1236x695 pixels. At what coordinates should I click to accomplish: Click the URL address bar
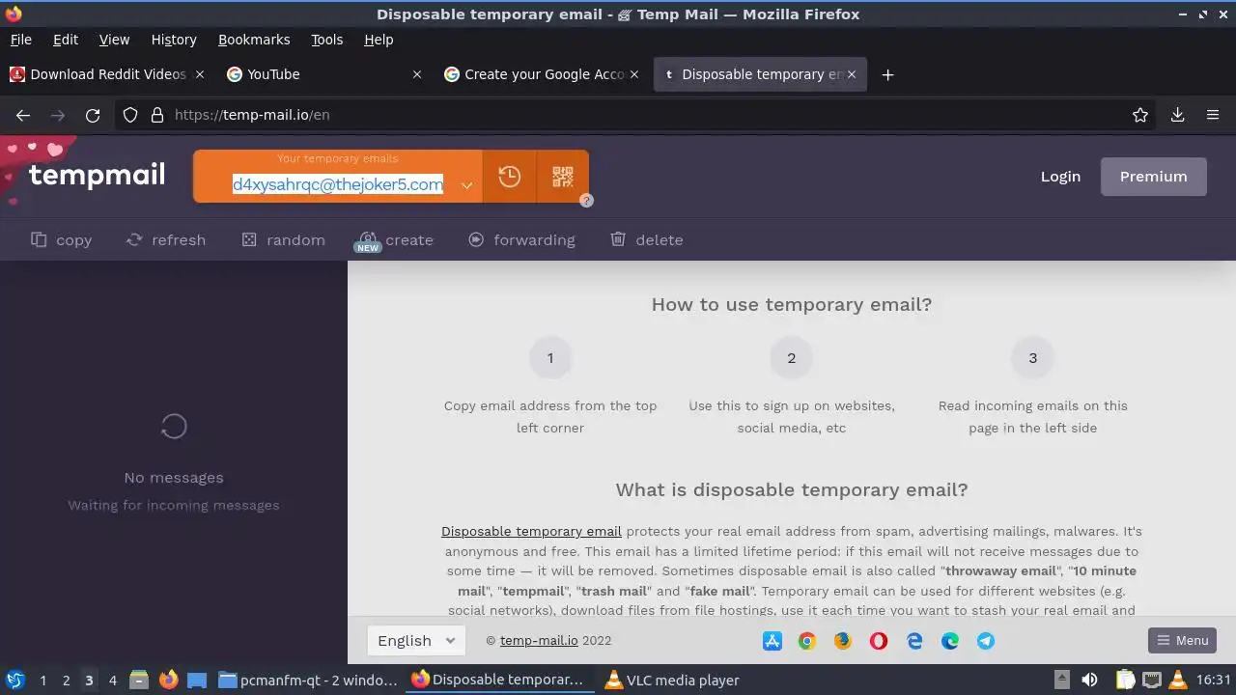[x=637, y=115]
